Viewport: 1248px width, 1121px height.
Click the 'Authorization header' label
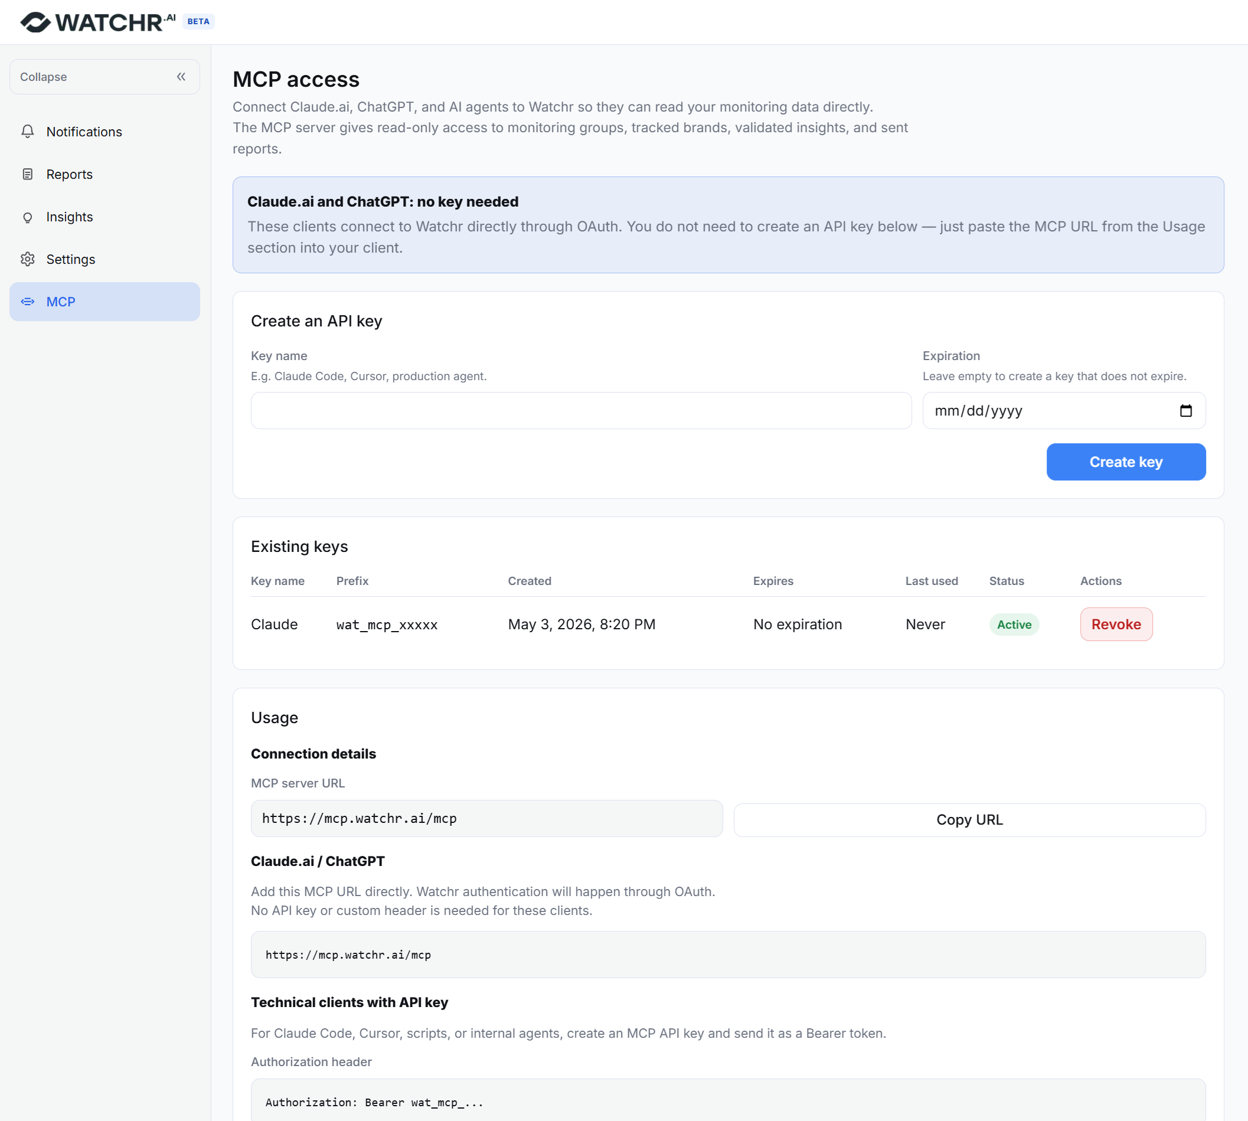tap(311, 1062)
